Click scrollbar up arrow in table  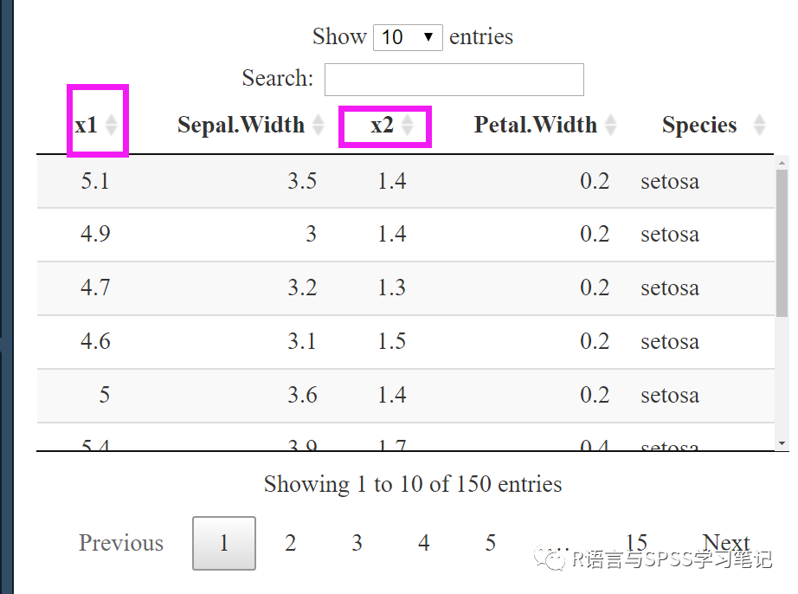pos(782,163)
